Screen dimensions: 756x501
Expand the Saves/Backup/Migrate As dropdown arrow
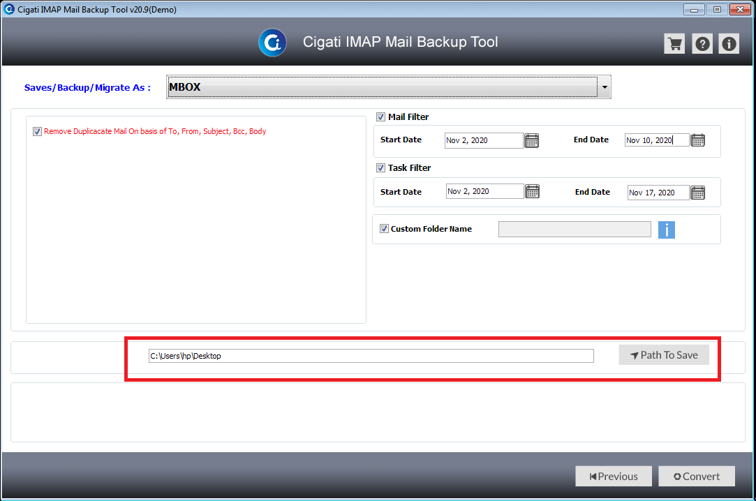tap(604, 87)
